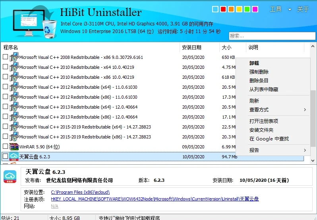317x220 pixels.
Task: Click icon of Visual C++ 2012 (x64) row
Action: point(14,87)
